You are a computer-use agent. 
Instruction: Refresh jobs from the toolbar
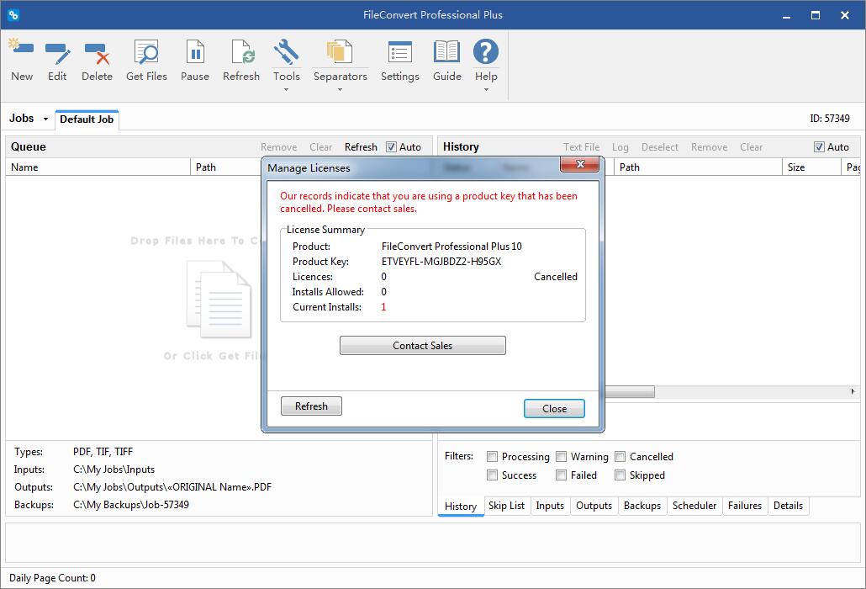(241, 59)
